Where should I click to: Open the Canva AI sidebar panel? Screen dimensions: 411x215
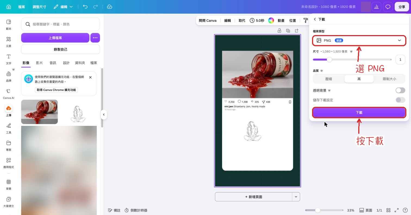pos(9,94)
